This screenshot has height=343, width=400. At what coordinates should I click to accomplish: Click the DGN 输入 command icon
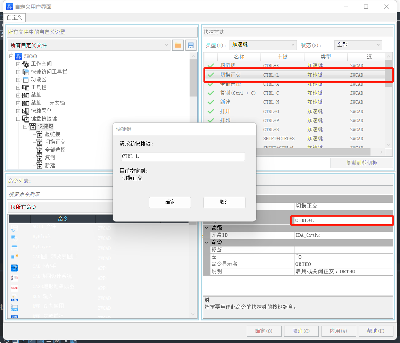coord(15,298)
